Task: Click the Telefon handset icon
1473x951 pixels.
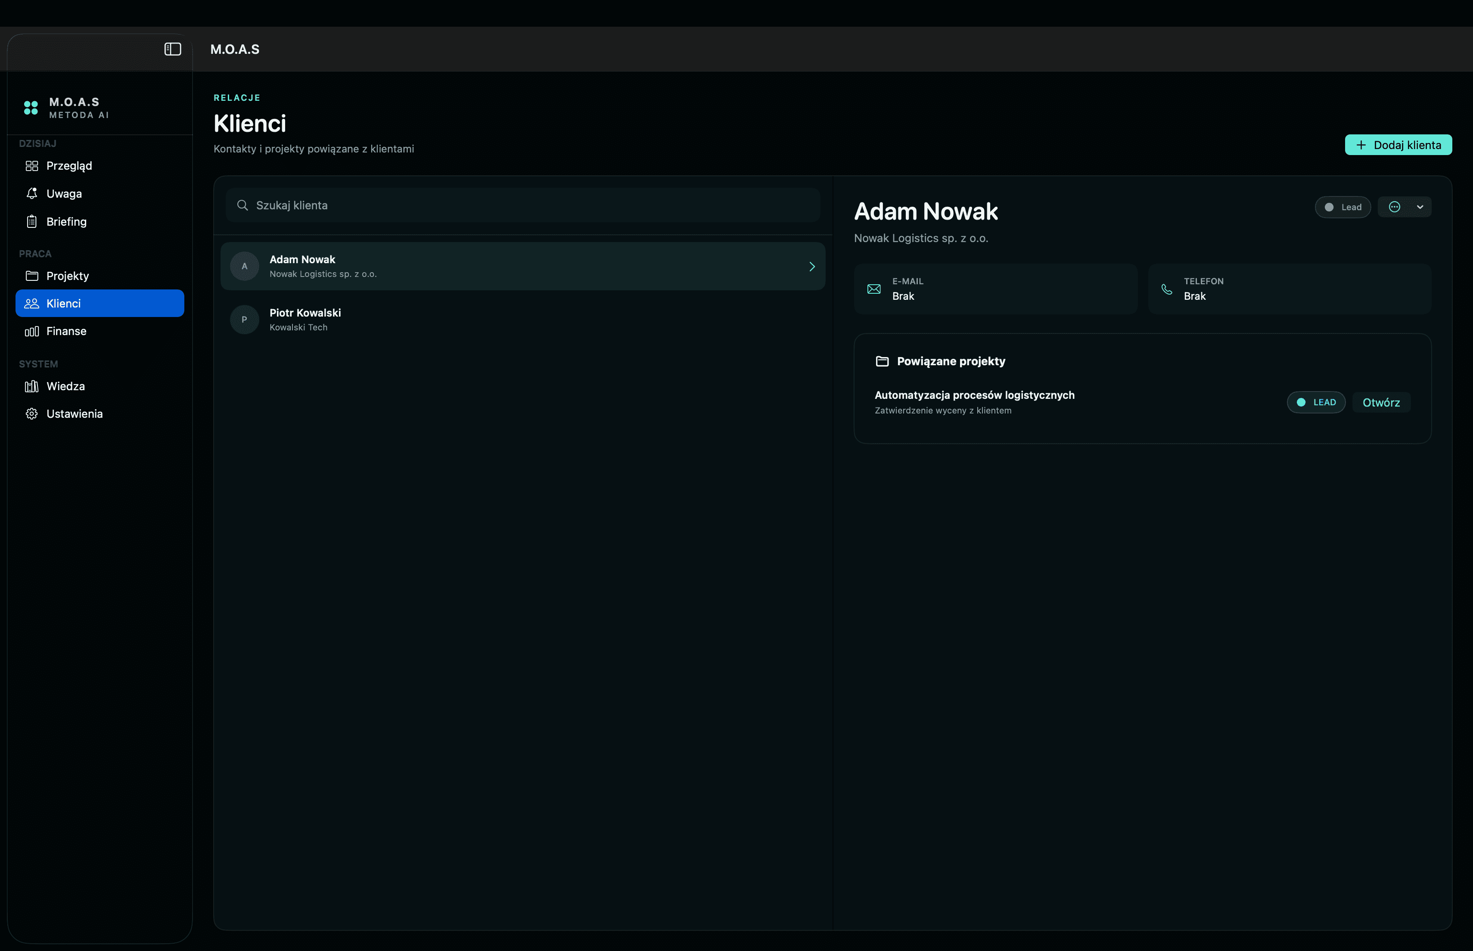Action: pos(1167,289)
